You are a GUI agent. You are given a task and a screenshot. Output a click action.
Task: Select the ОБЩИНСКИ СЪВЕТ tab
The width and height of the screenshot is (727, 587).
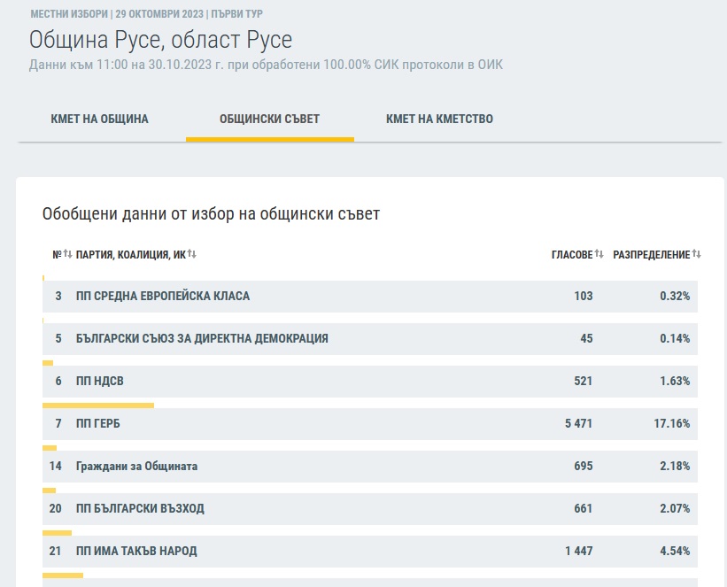pyautogui.click(x=269, y=119)
